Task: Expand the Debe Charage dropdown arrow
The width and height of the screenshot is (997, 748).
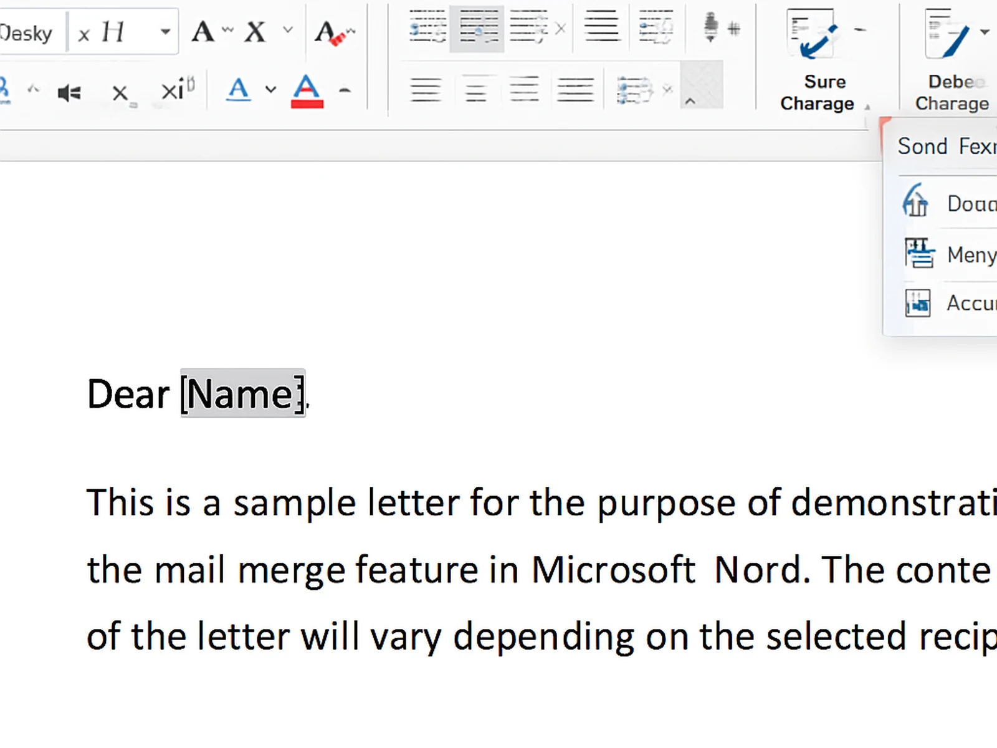Action: pos(985,32)
